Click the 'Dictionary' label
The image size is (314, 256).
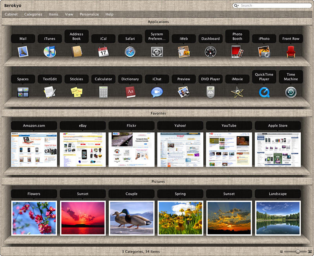pyautogui.click(x=130, y=79)
